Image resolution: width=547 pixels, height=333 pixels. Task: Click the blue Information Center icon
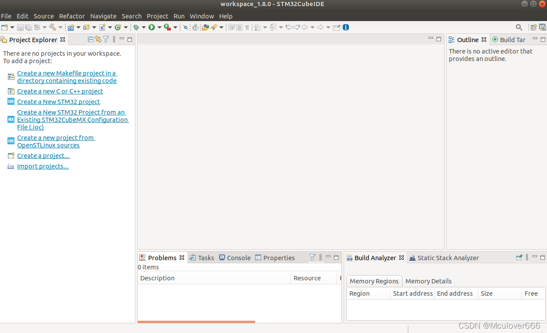click(x=346, y=27)
